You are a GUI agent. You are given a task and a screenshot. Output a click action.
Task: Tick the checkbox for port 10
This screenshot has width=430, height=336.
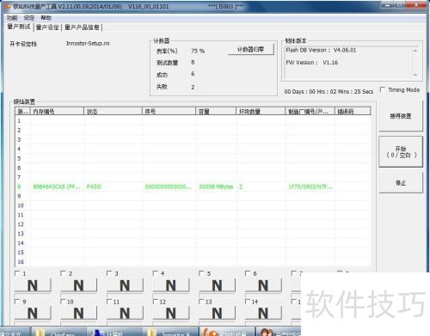click(x=63, y=302)
